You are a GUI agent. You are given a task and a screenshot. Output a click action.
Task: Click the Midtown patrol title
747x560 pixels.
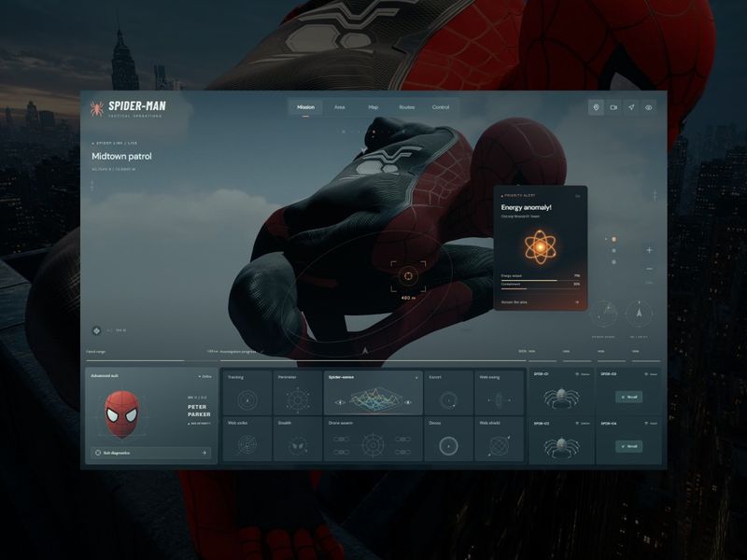point(121,156)
